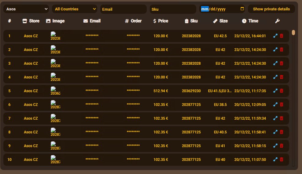Image resolution: width=302 pixels, height=174 pixels.
Task: Delete row 7 order with trash icon
Action: 282,118
